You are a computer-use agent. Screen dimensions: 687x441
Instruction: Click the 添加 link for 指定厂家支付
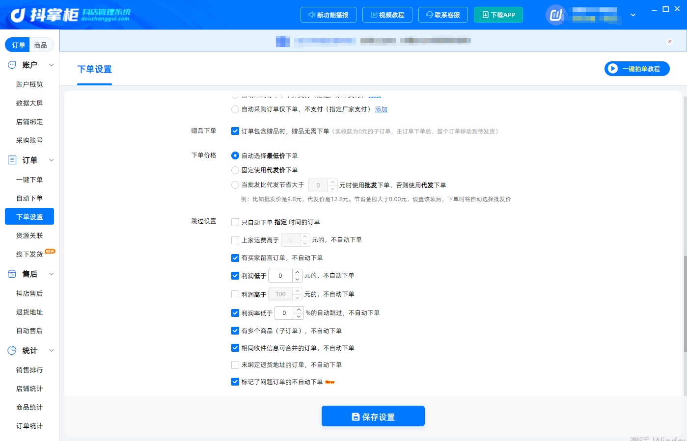[x=381, y=109]
